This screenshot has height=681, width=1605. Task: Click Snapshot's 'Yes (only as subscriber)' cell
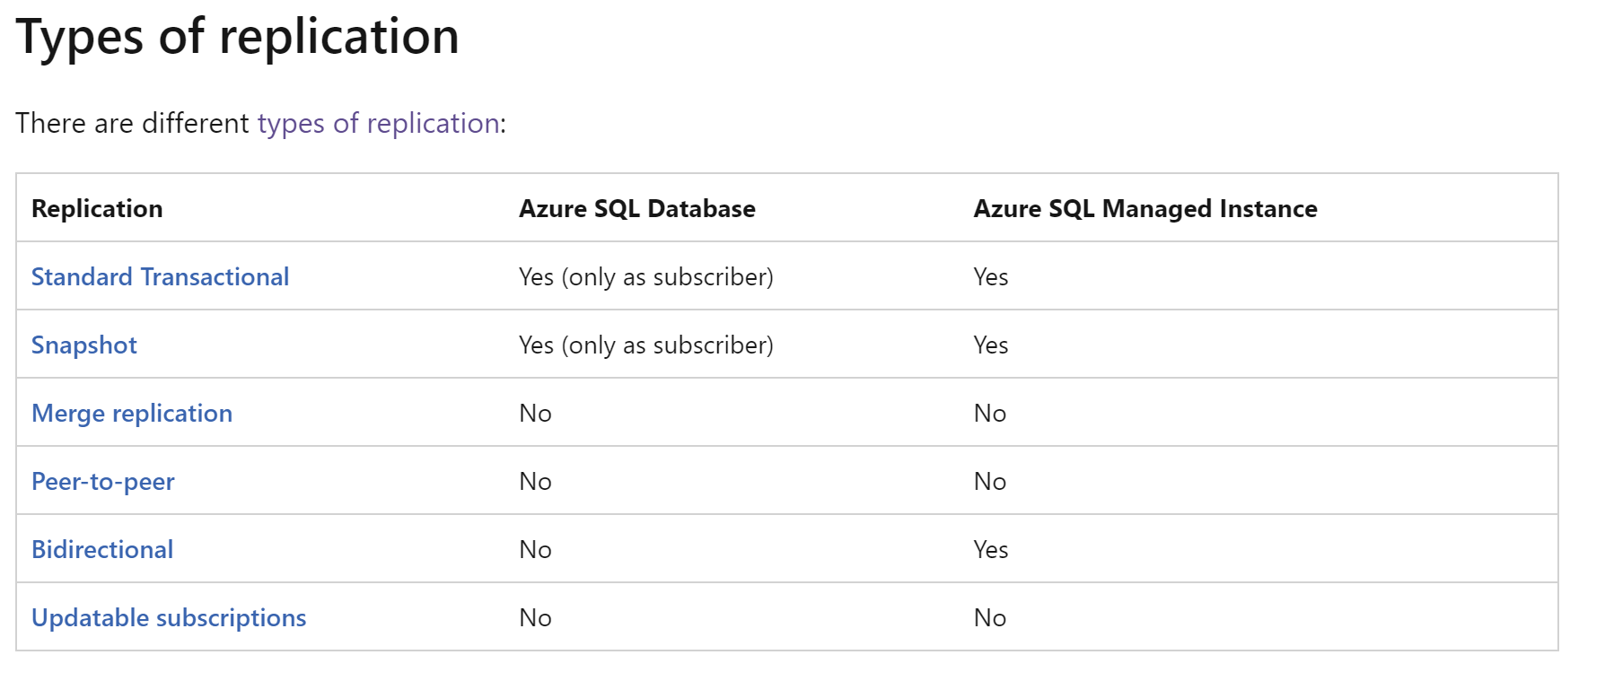[646, 345]
